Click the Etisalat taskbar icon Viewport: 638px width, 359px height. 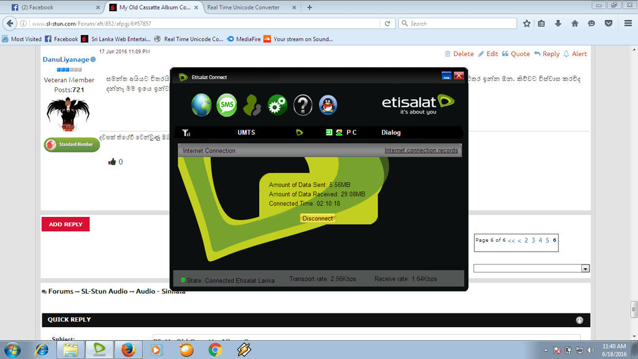(99, 350)
